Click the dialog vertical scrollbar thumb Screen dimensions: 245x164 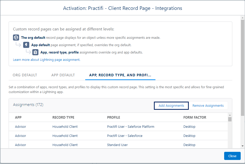pyautogui.click(x=242, y=68)
